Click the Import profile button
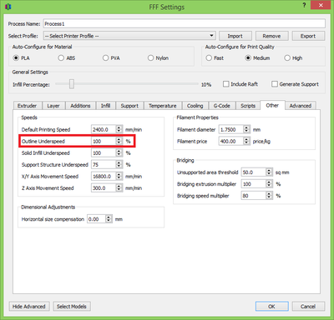 (235, 36)
